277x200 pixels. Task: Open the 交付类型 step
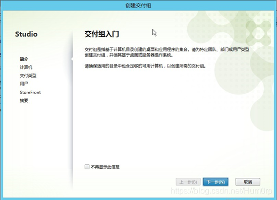click(28, 76)
